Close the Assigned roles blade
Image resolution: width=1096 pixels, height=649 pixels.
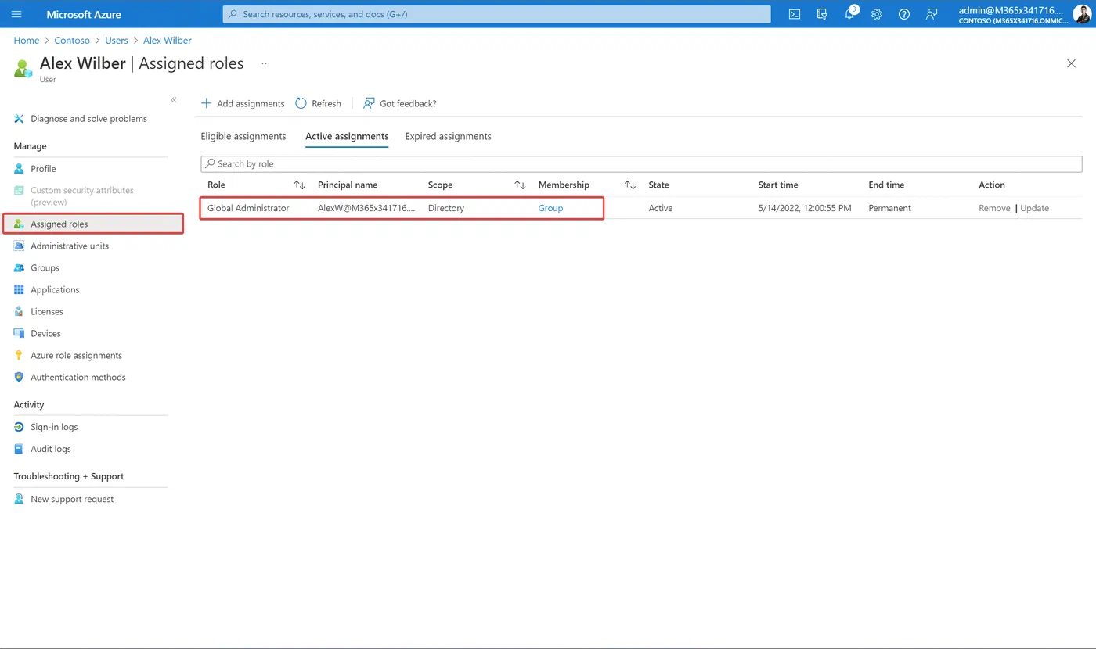point(1071,63)
